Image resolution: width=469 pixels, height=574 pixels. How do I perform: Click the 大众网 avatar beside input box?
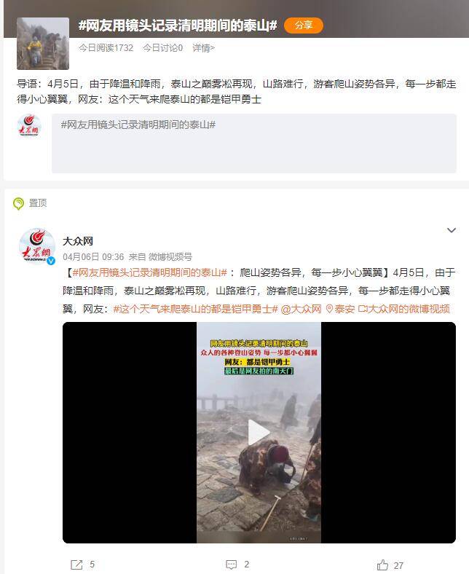(29, 125)
